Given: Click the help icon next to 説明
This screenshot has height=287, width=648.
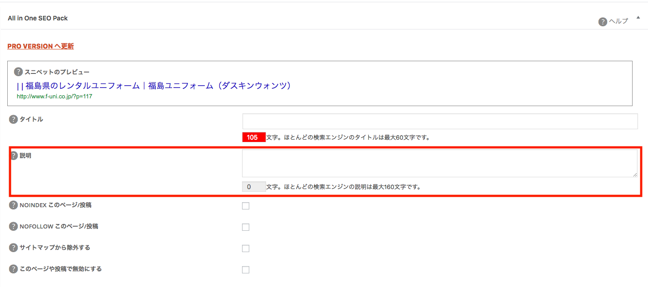Looking at the screenshot, I should (14, 156).
